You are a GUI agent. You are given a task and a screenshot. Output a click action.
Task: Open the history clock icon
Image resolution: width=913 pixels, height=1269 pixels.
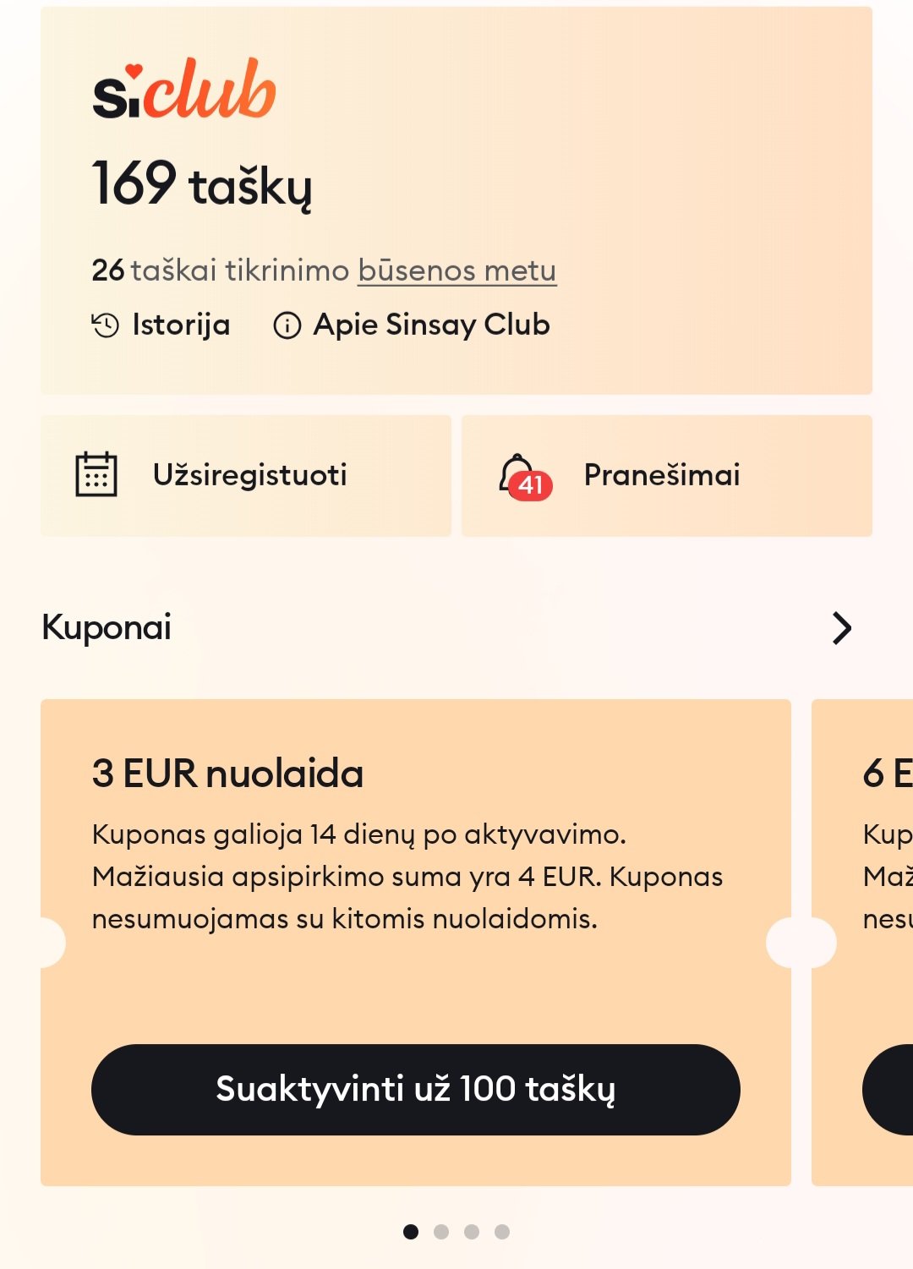[106, 325]
